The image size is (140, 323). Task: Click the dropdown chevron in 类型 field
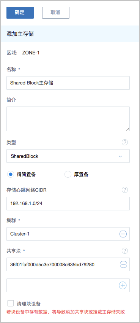tap(121, 156)
